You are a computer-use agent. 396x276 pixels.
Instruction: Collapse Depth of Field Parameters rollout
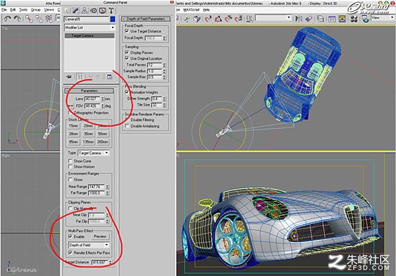click(146, 19)
